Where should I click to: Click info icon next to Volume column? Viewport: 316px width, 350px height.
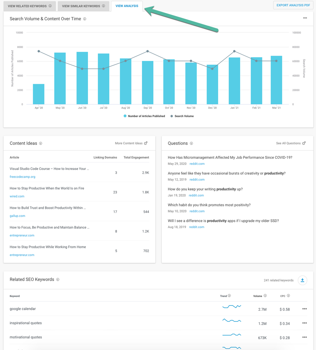(265, 296)
